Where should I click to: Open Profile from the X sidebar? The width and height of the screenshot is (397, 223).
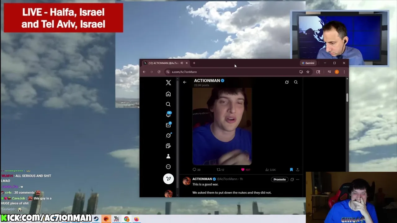click(168, 156)
